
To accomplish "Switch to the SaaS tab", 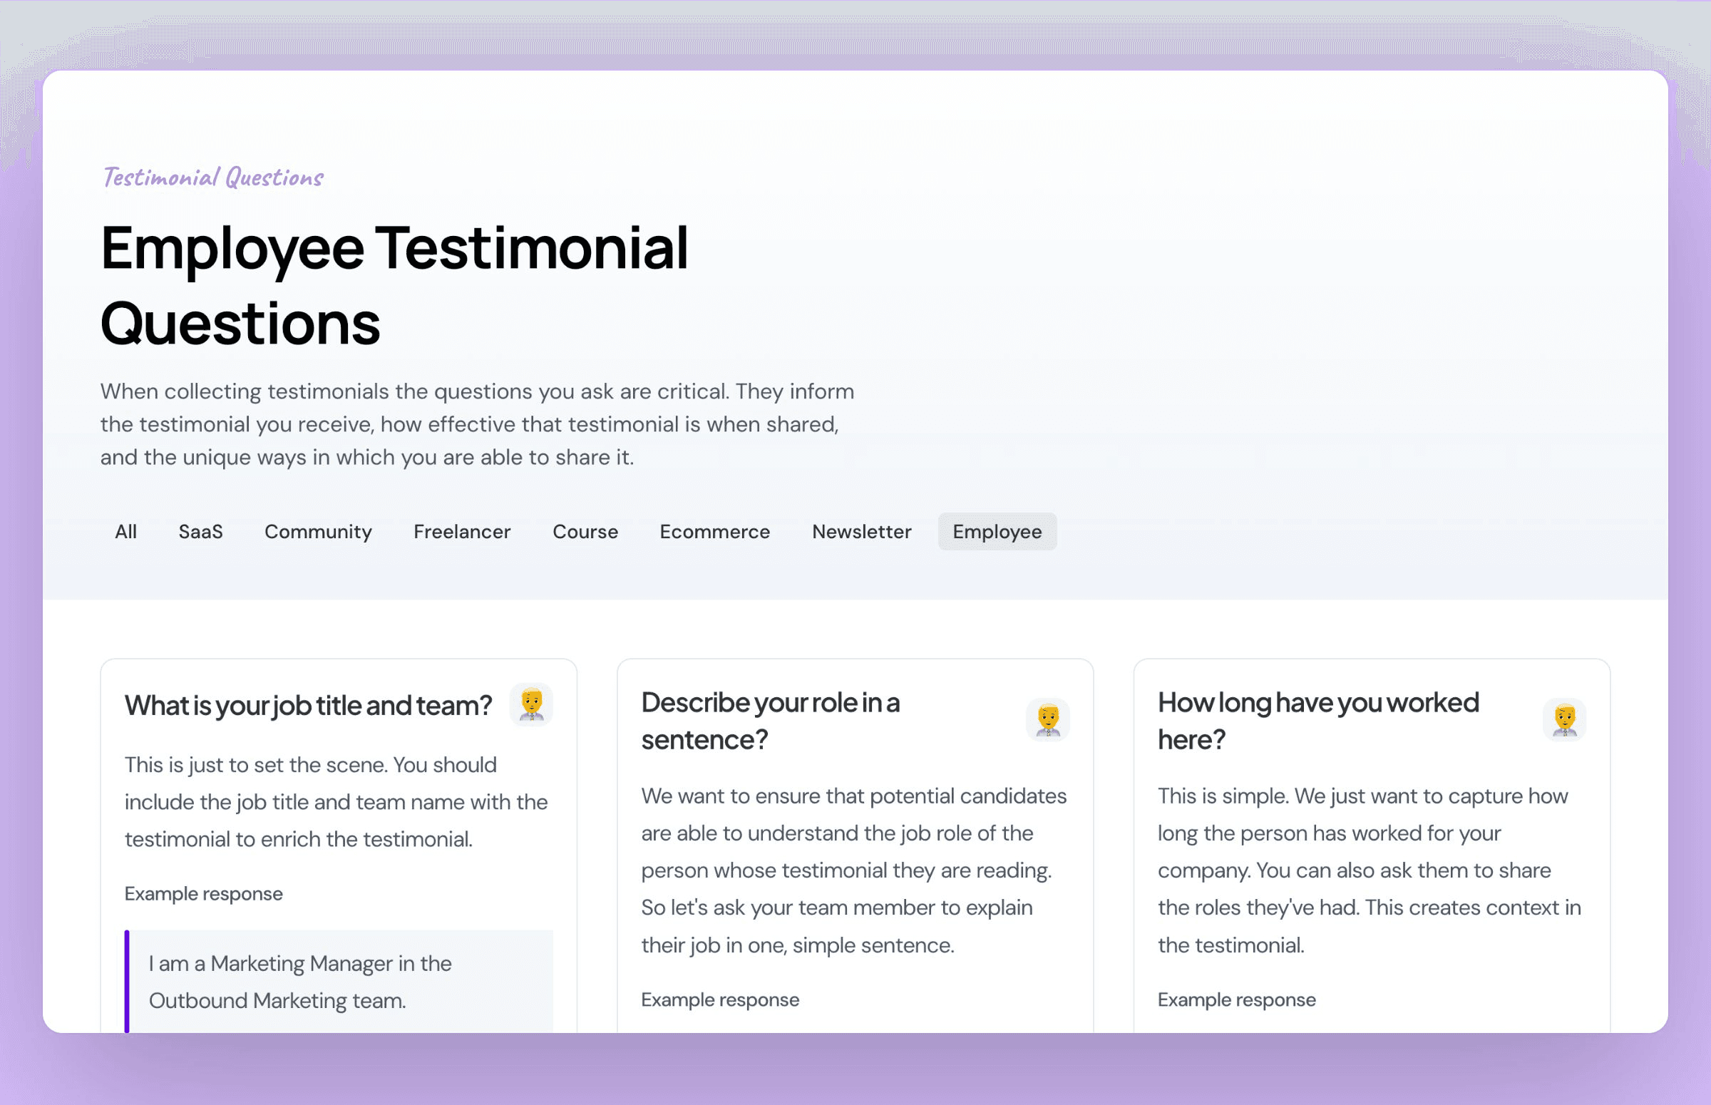I will tap(200, 532).
